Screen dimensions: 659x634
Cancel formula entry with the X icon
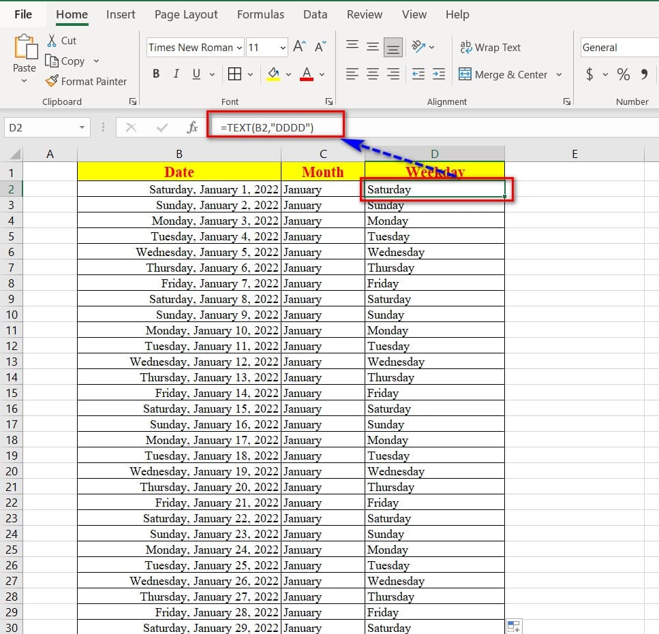click(x=131, y=127)
